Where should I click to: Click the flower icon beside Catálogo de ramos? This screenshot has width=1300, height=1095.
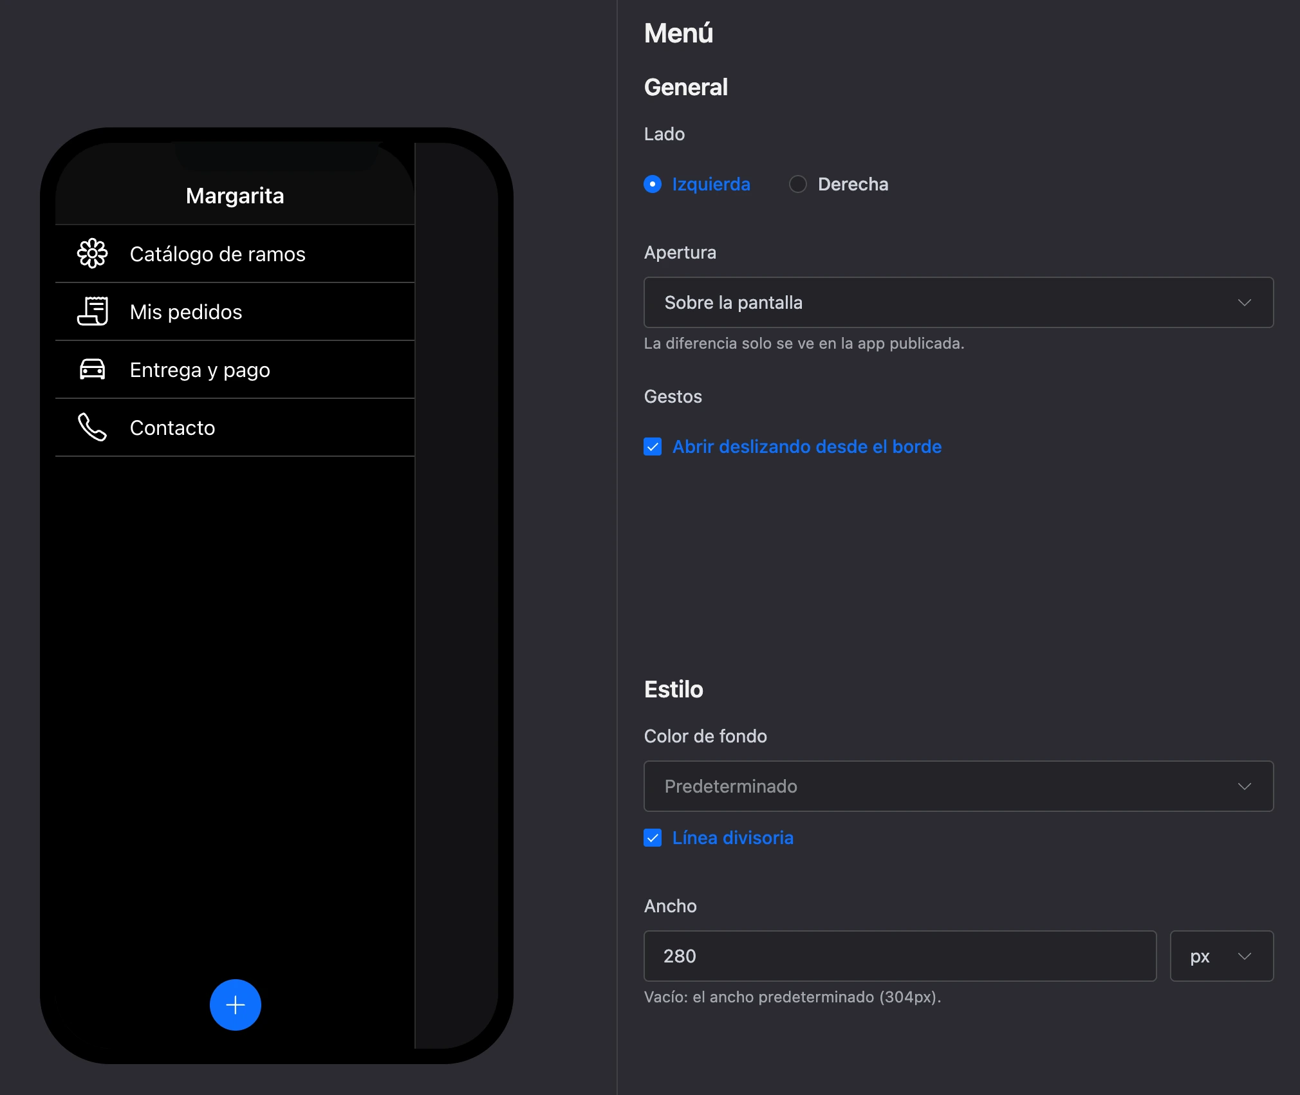[93, 253]
